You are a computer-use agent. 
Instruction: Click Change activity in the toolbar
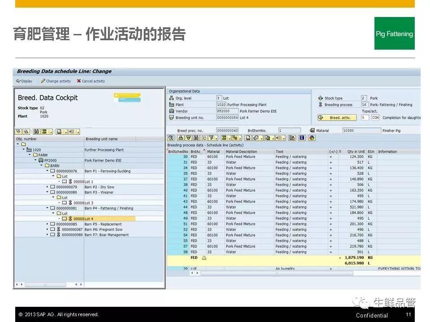click(55, 81)
